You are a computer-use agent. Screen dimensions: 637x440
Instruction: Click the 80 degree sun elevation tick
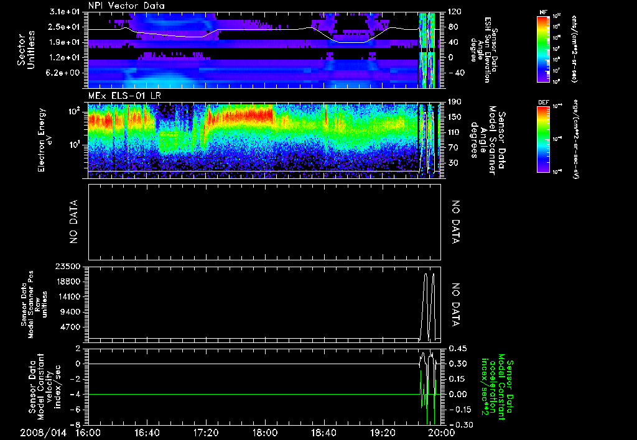453,27
